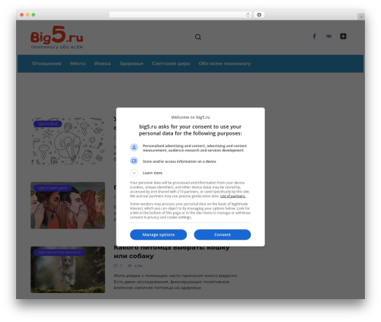381x322 pixels.
Task: Click the Обо всем понемногу badge on the dog thumbnail
Action: pos(59,253)
